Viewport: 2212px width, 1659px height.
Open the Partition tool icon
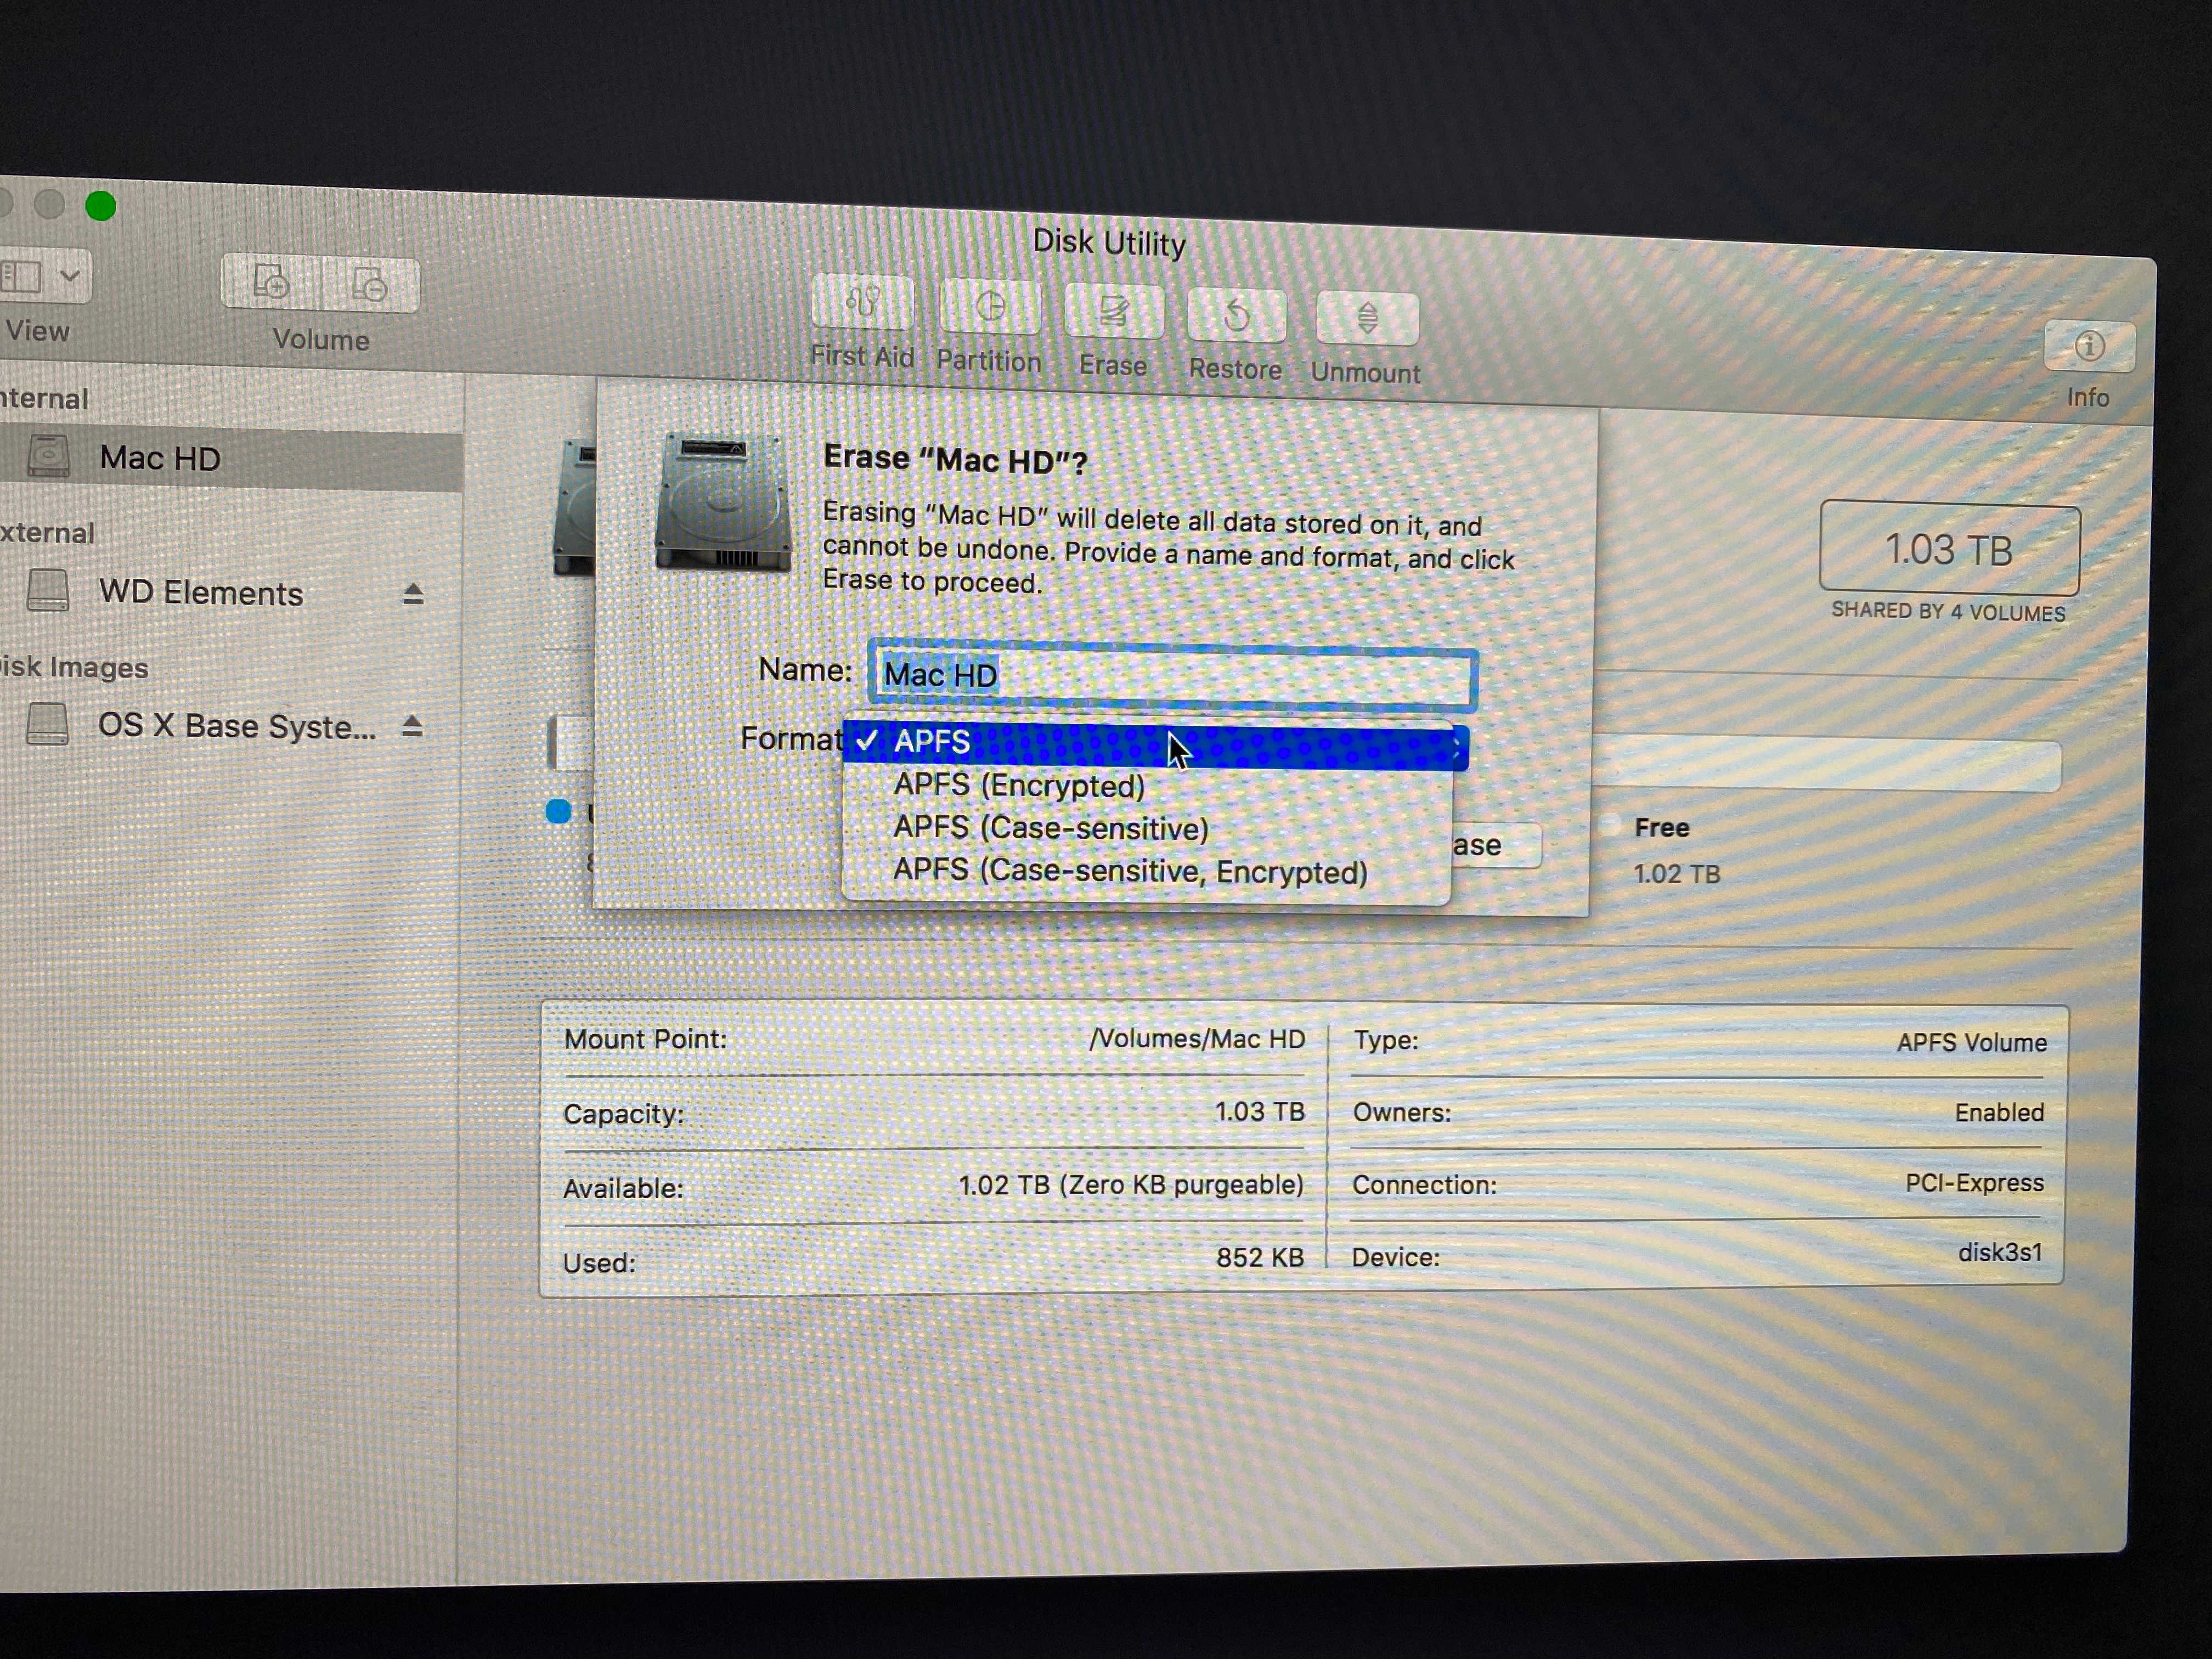(989, 308)
